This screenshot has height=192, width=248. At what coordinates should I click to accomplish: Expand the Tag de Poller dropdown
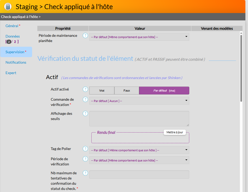tap(139, 150)
